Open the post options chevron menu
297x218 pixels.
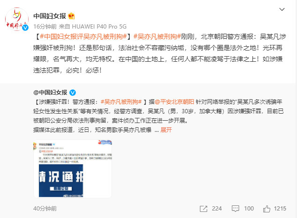282,9
